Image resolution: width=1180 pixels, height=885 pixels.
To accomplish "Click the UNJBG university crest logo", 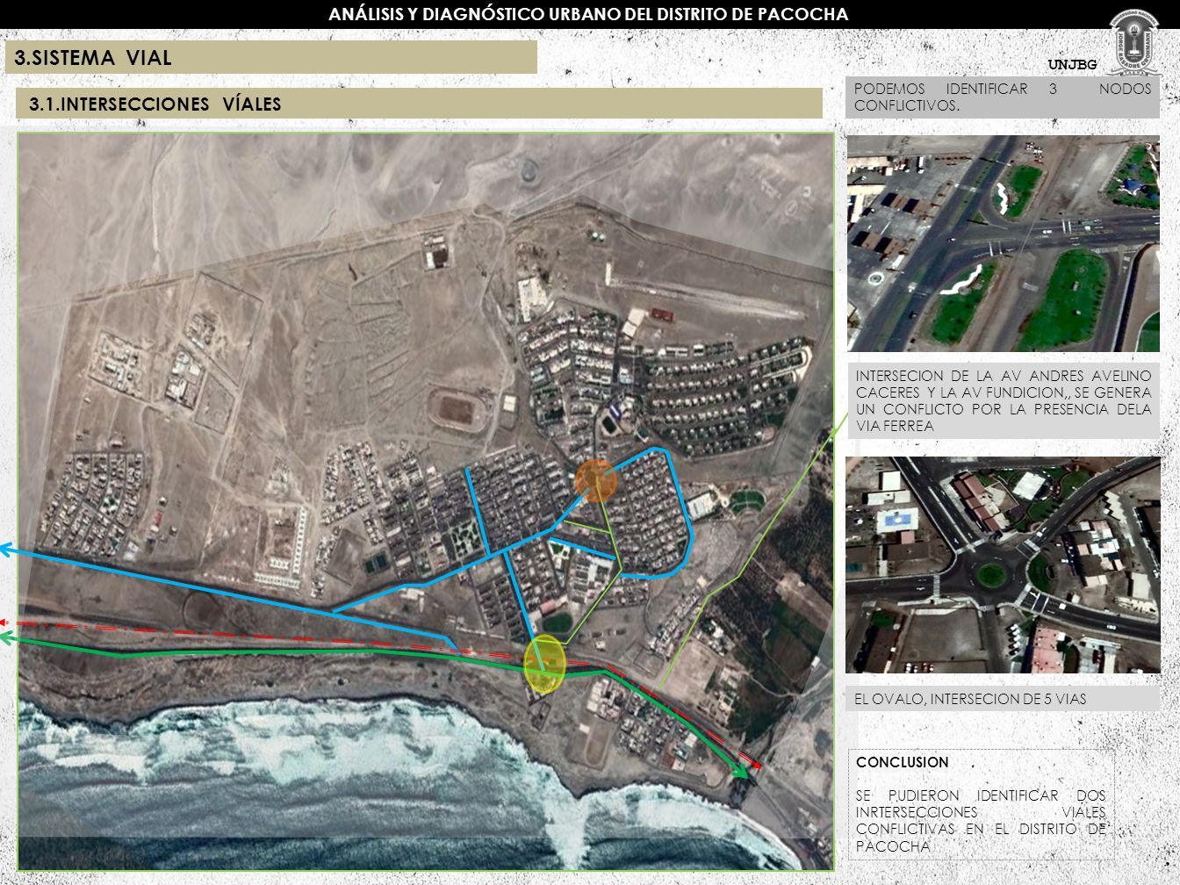I will coord(1137,40).
